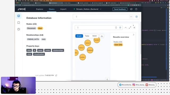Select the partially hidden node at graph left edge
170x95 pixels.
(x=76, y=53)
